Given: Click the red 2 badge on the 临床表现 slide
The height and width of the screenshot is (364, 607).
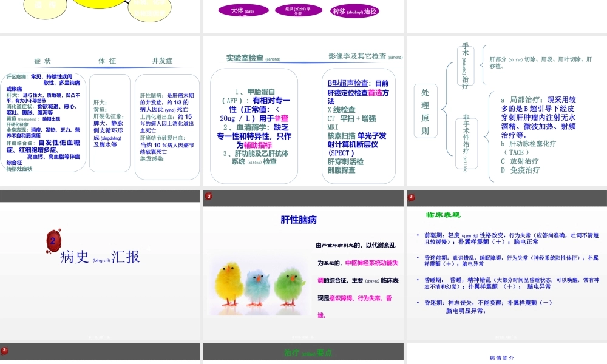Looking at the screenshot, I should point(412,196).
